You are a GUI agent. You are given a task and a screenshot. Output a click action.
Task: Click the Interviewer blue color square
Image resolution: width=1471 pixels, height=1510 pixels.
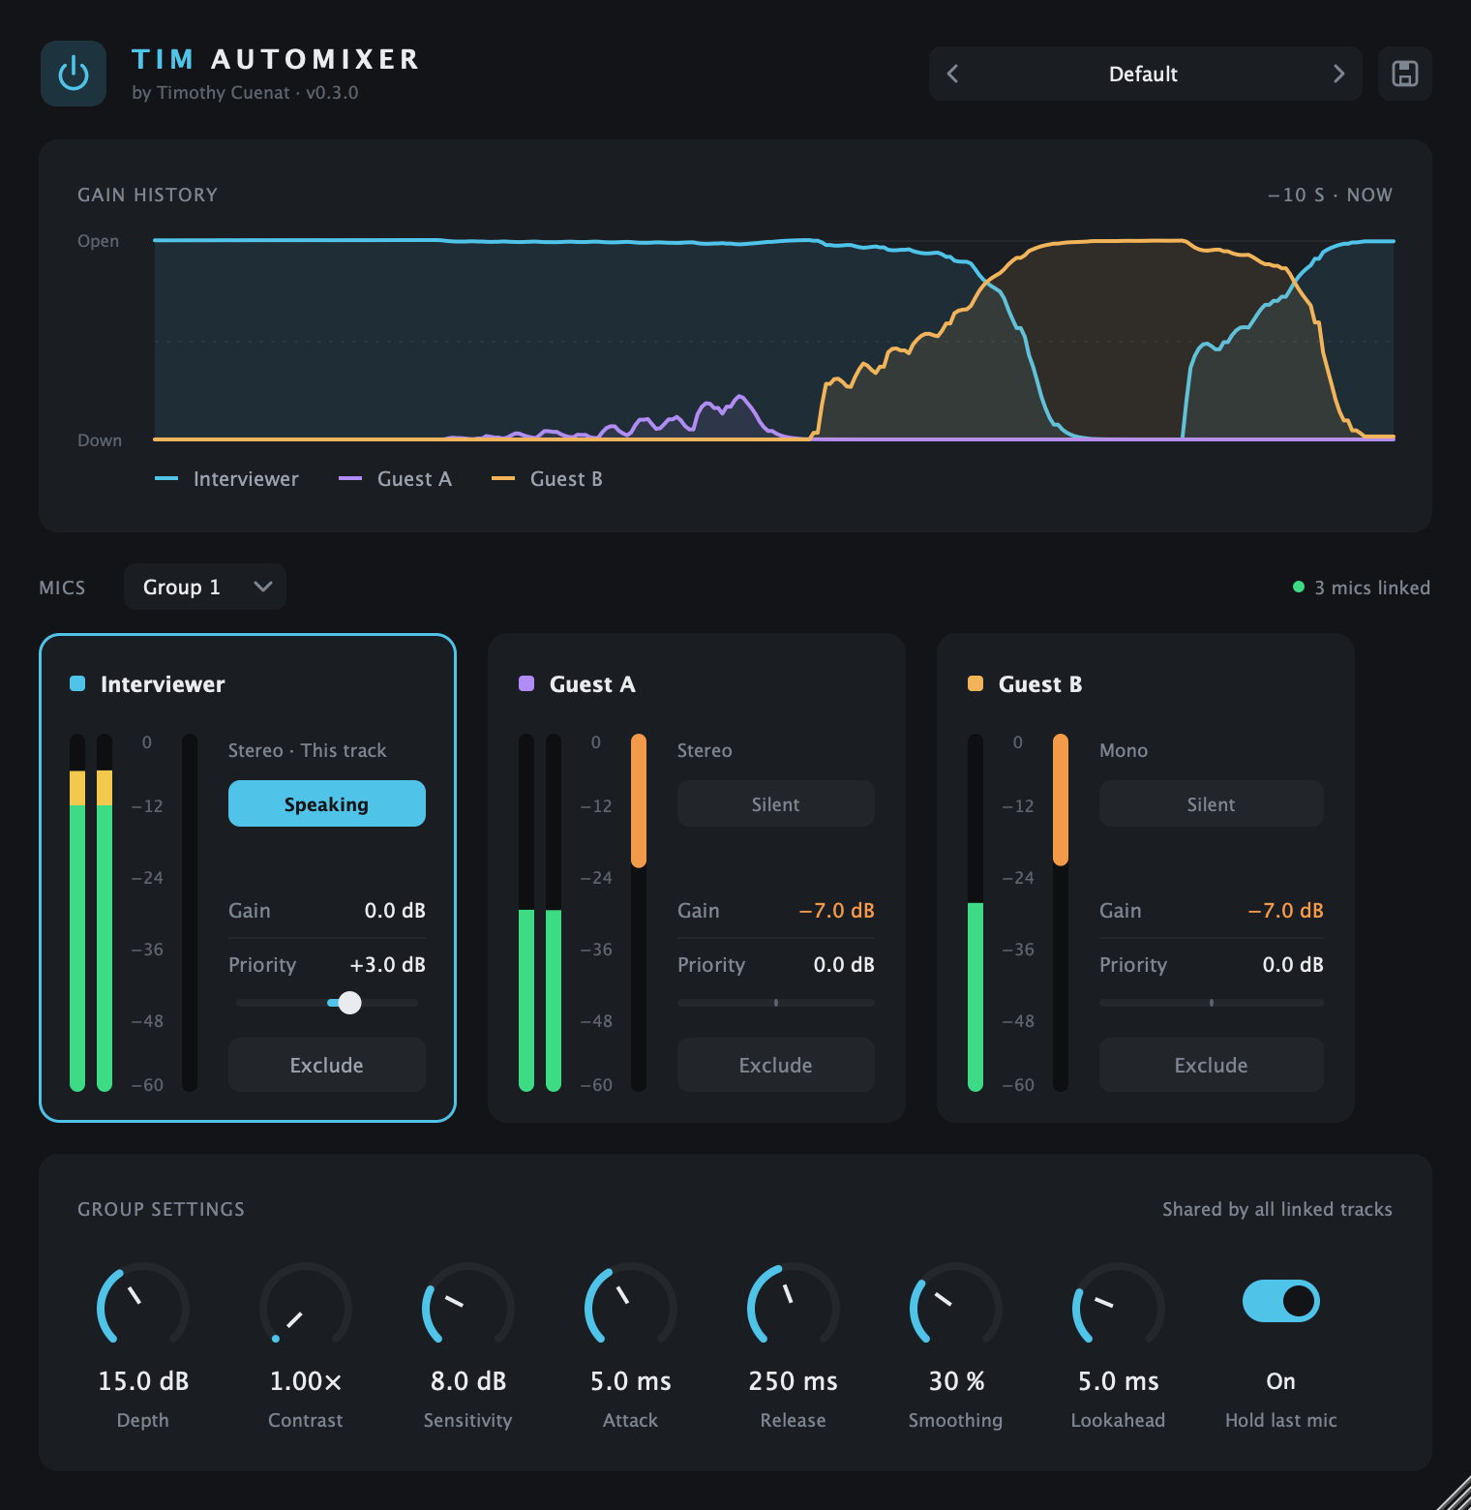pyautogui.click(x=77, y=683)
